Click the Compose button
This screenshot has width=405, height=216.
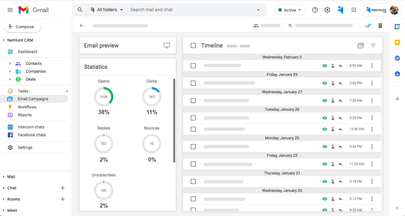click(x=22, y=27)
